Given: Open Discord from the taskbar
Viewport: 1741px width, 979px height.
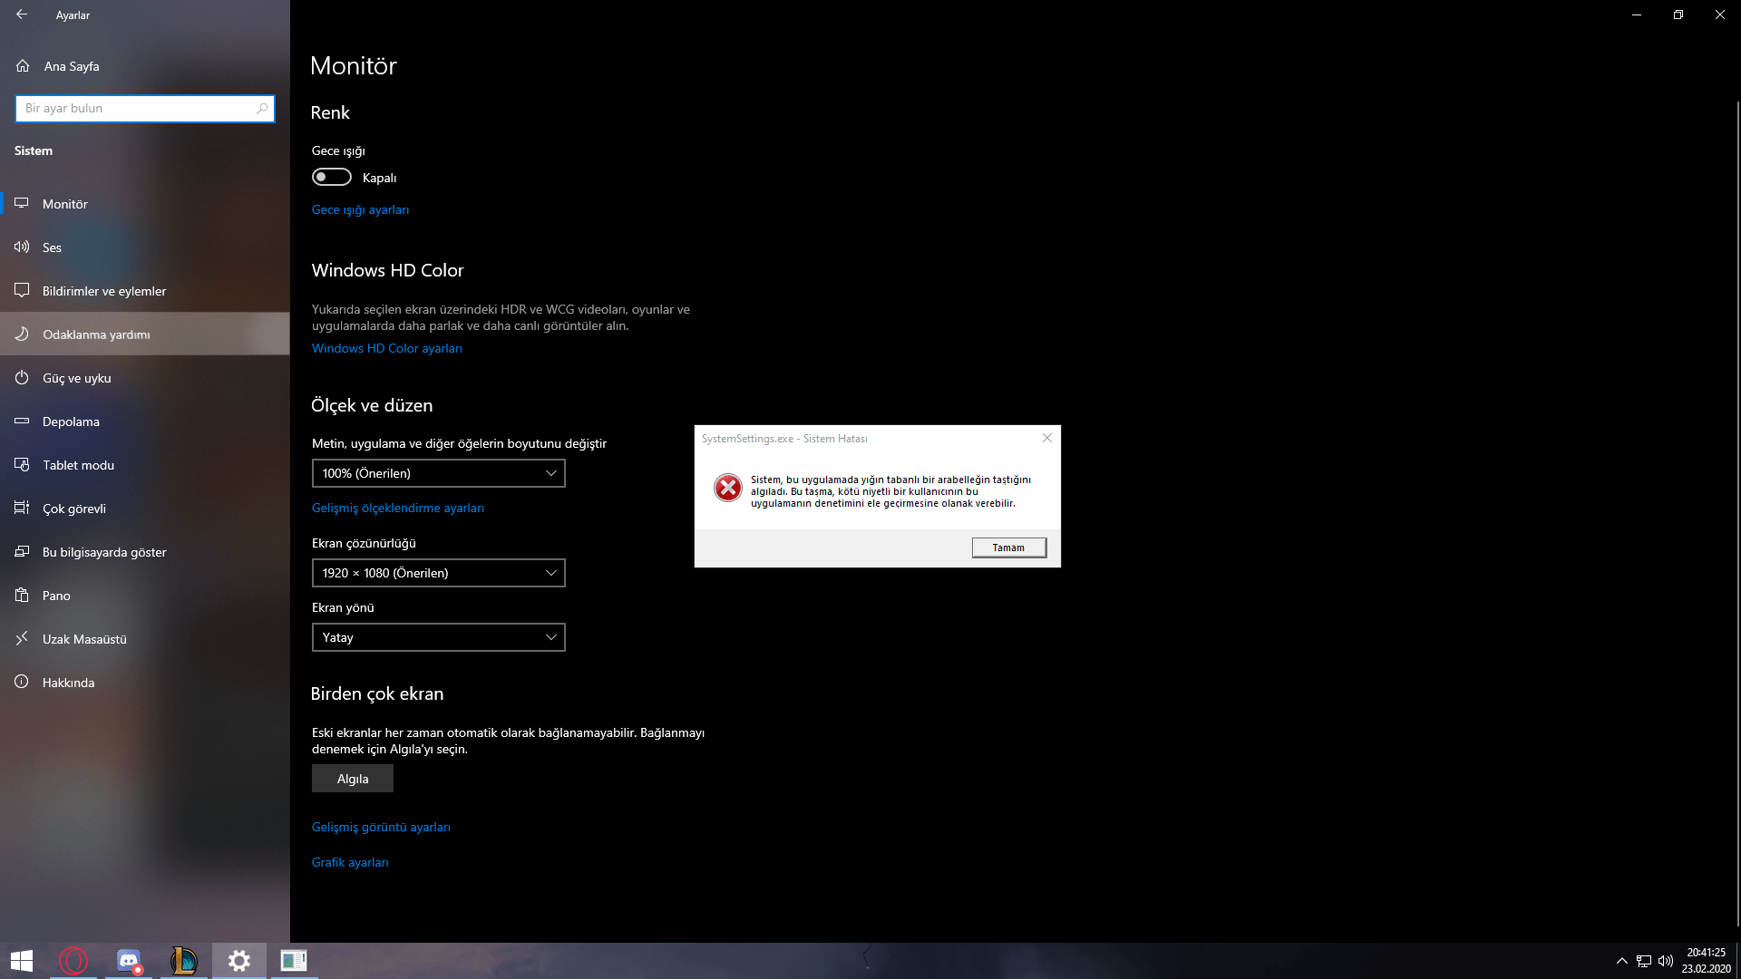Looking at the screenshot, I should pyautogui.click(x=129, y=960).
